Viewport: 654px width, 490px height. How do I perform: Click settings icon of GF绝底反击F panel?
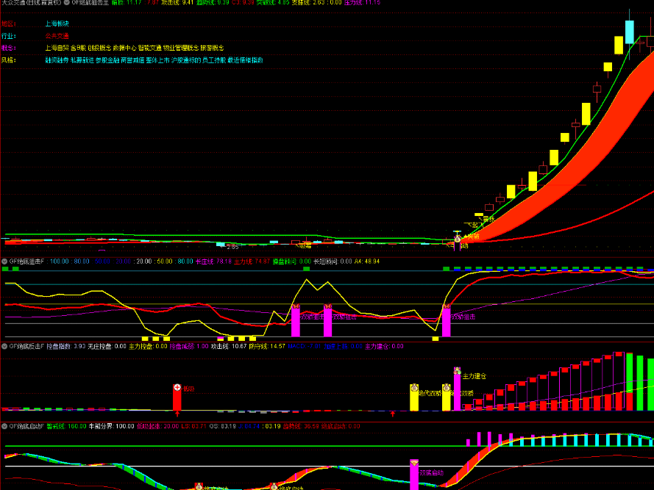click(4, 346)
